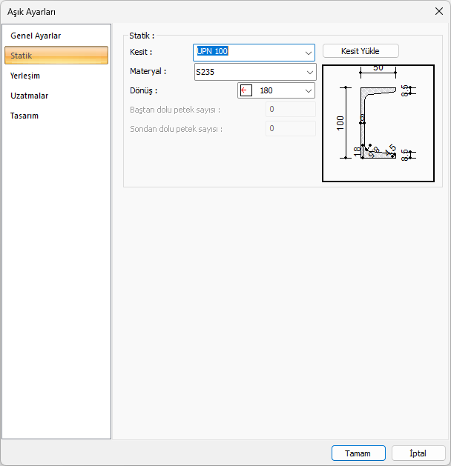
Task: Confirm with the Tamam button
Action: pos(358,453)
